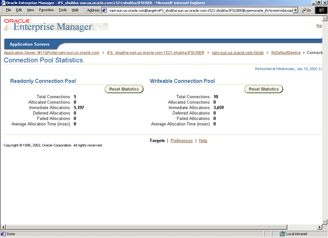Viewport: 328px width, 238px height.
Task: Open iFS_shubha-sun breadcrumb link
Action: [x=155, y=52]
